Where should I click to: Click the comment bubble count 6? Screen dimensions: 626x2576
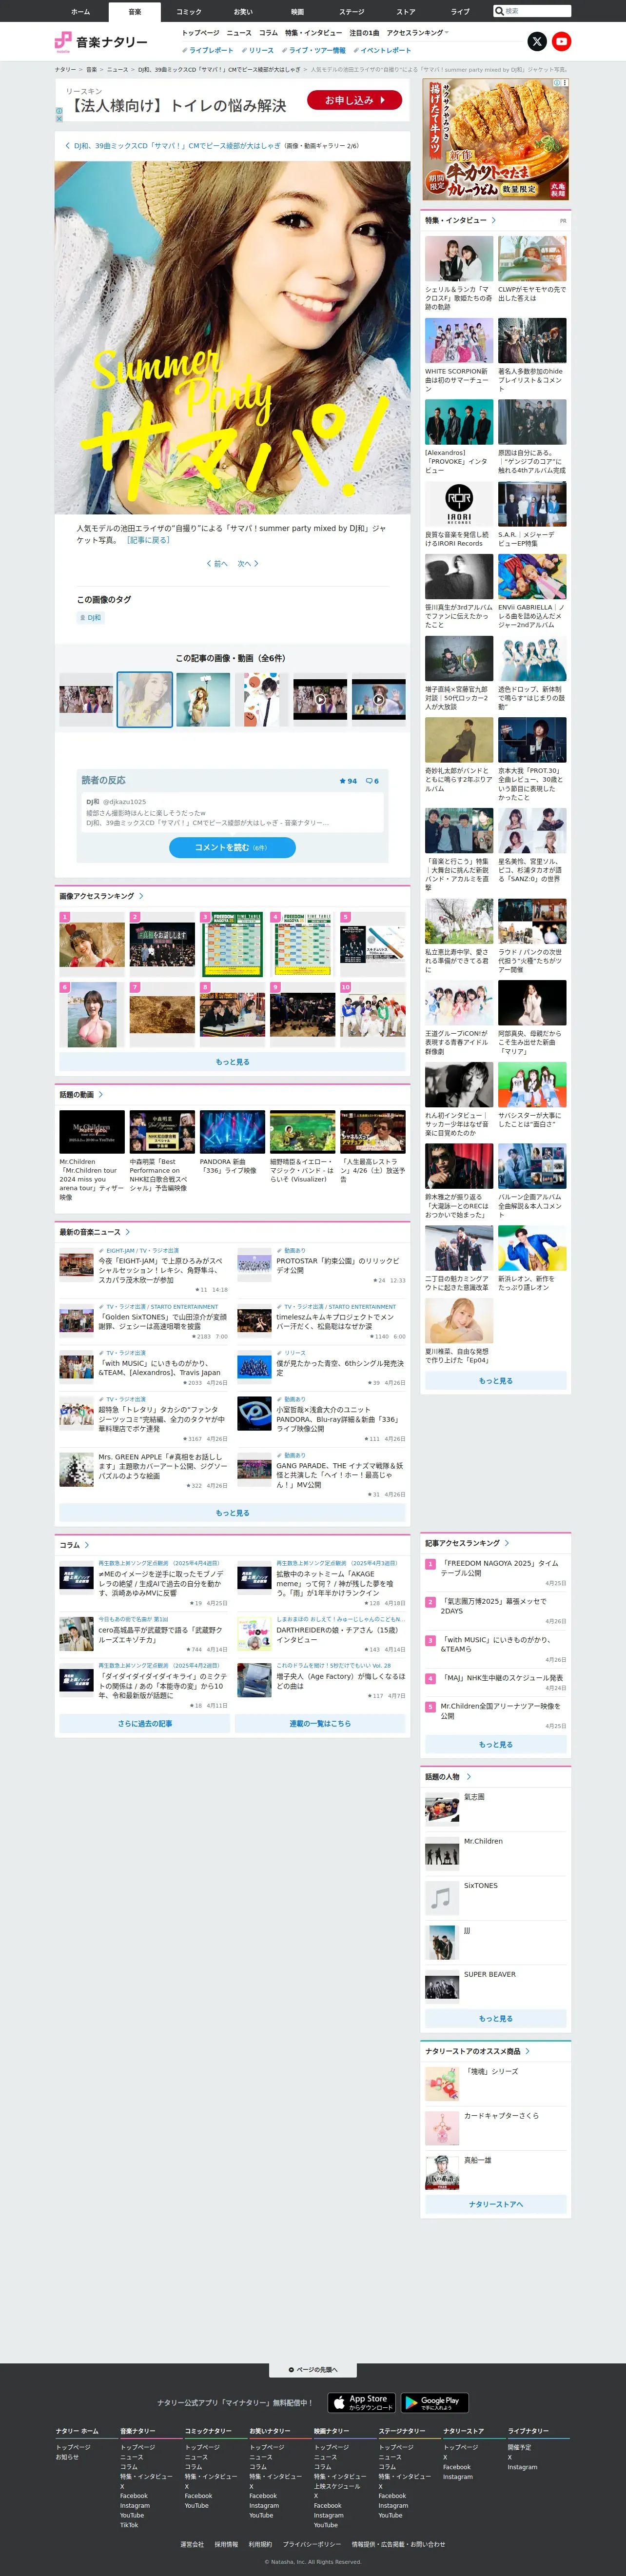coord(372,781)
